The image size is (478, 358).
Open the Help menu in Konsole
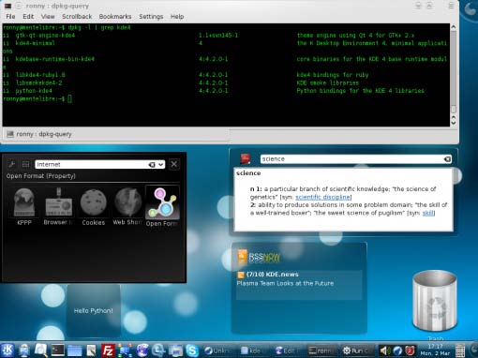177,17
